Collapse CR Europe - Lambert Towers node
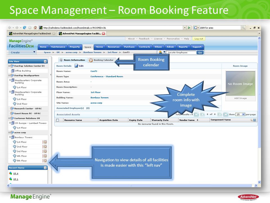The height and width of the screenshot is (203, 270). (x=10, y=123)
